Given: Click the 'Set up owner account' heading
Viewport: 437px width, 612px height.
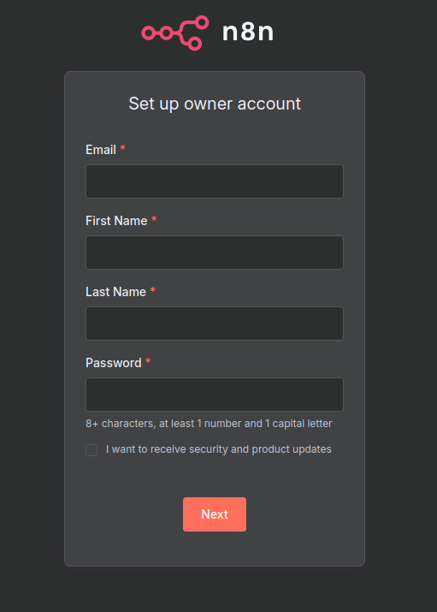Looking at the screenshot, I should [215, 104].
